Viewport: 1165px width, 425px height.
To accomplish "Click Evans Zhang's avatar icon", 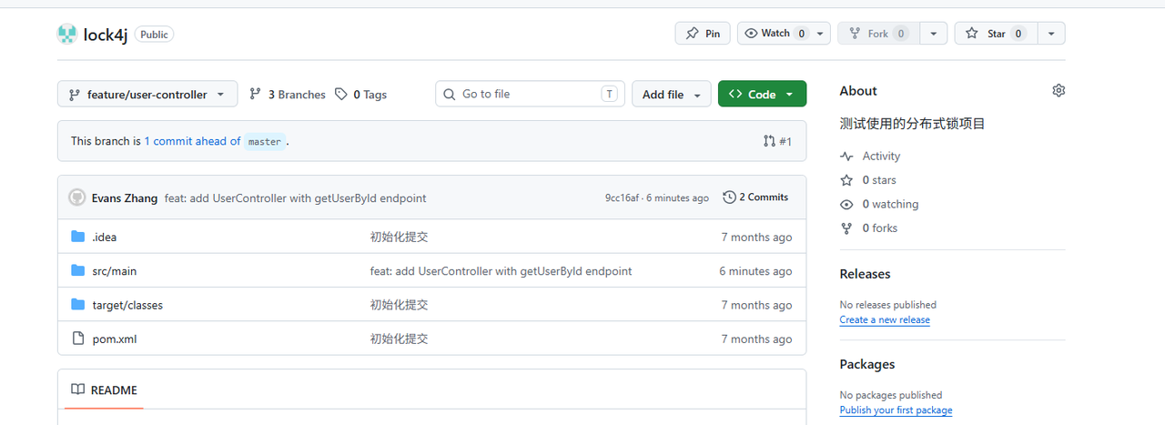I will tap(77, 197).
